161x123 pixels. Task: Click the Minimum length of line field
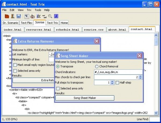tap(52, 60)
